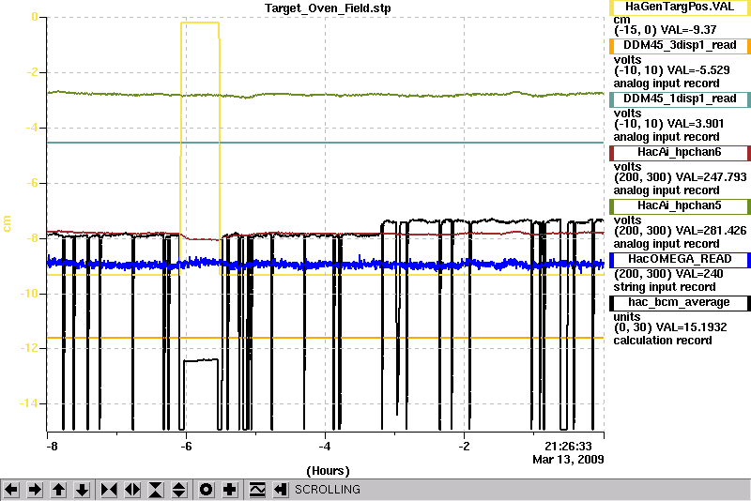Select the hac_bcm_average curve legend entry
Image resolution: width=751 pixels, height=501 pixels.
tap(680, 303)
